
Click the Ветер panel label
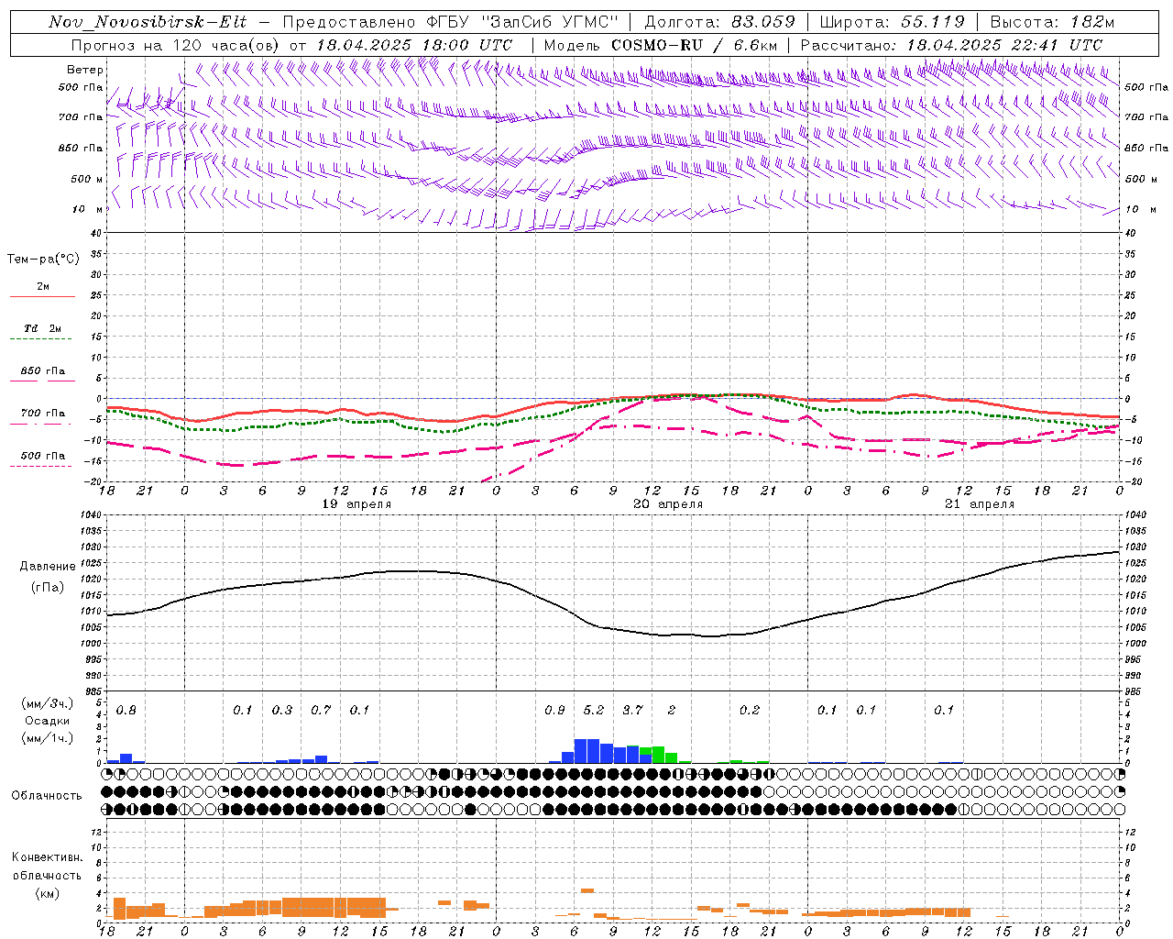pyautogui.click(x=85, y=70)
